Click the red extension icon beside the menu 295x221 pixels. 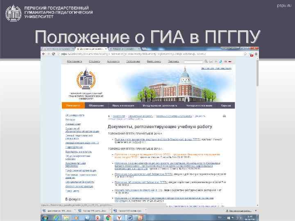click(x=252, y=54)
